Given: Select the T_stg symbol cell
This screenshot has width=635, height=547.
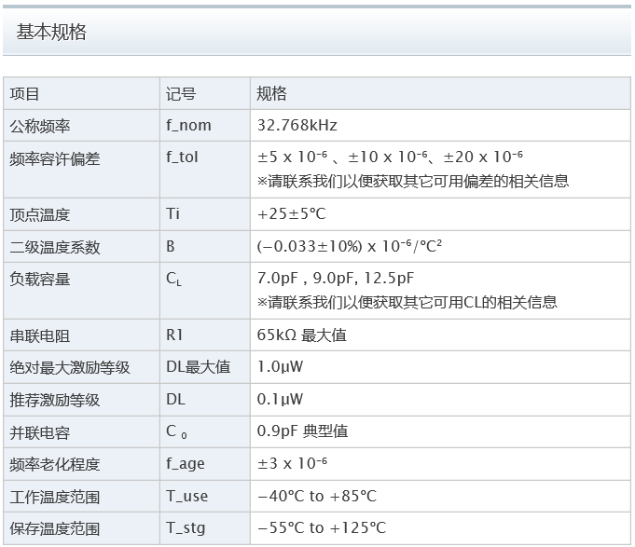Looking at the screenshot, I should click(x=185, y=529).
